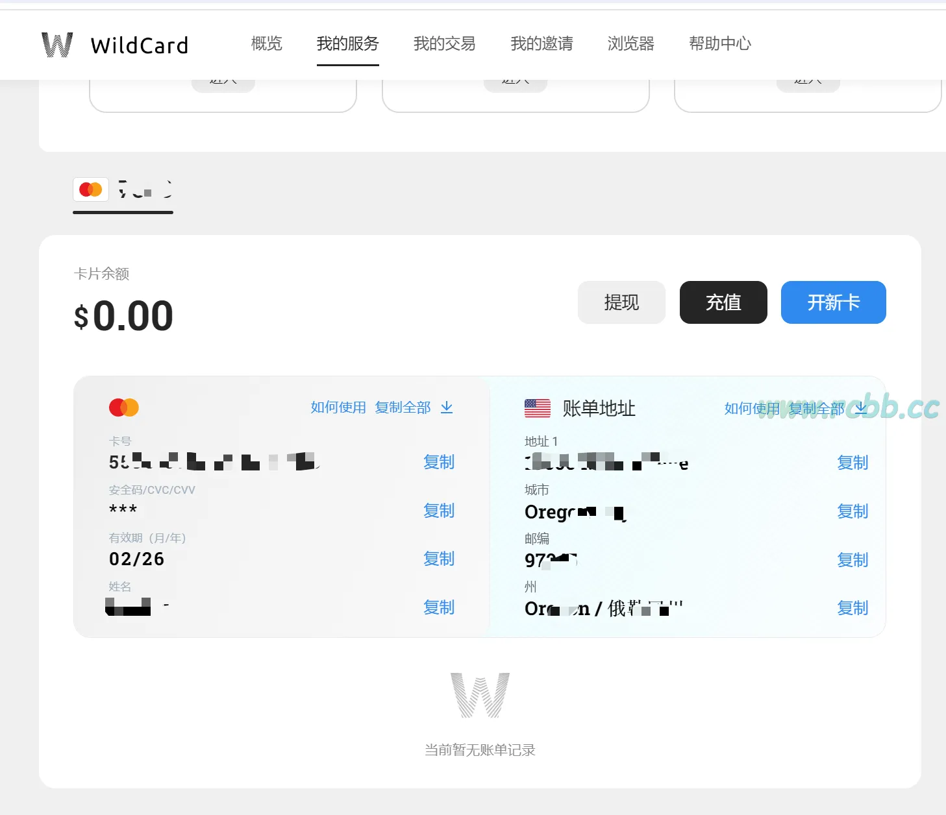
Task: Copy the expiry date 02/26
Action: (x=439, y=559)
